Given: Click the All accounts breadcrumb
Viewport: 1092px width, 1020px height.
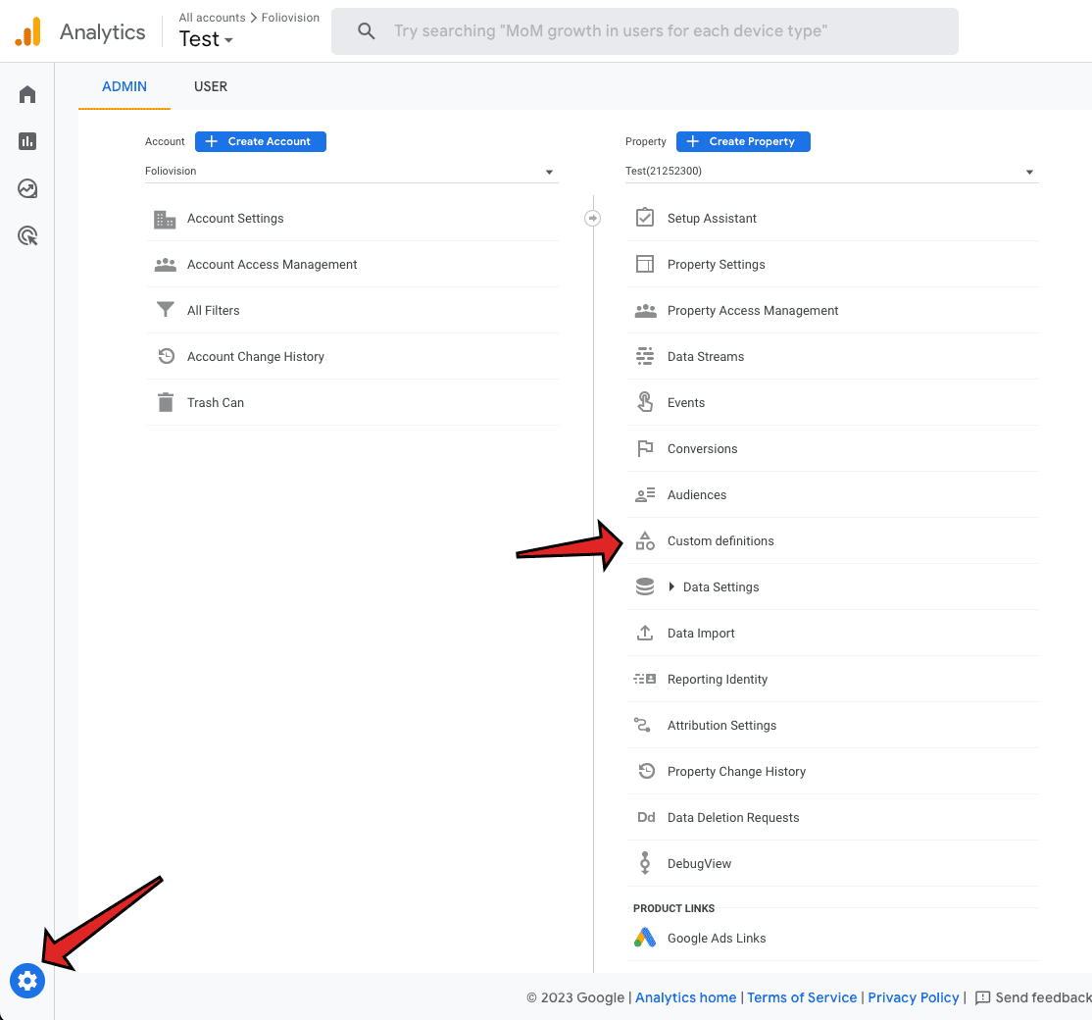Looking at the screenshot, I should point(212,18).
